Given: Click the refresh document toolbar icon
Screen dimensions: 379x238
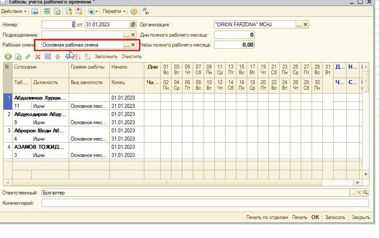Looking at the screenshot, I should [x=47, y=11].
